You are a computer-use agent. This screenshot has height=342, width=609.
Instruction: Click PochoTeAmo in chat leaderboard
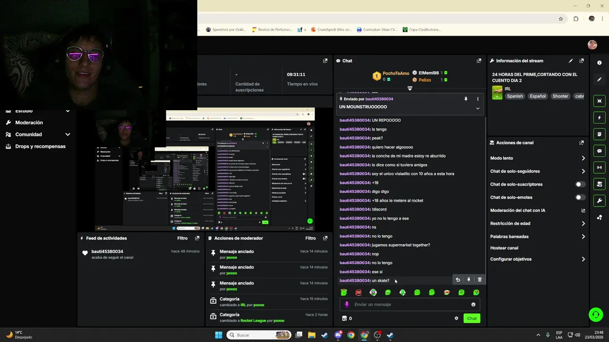(x=396, y=73)
